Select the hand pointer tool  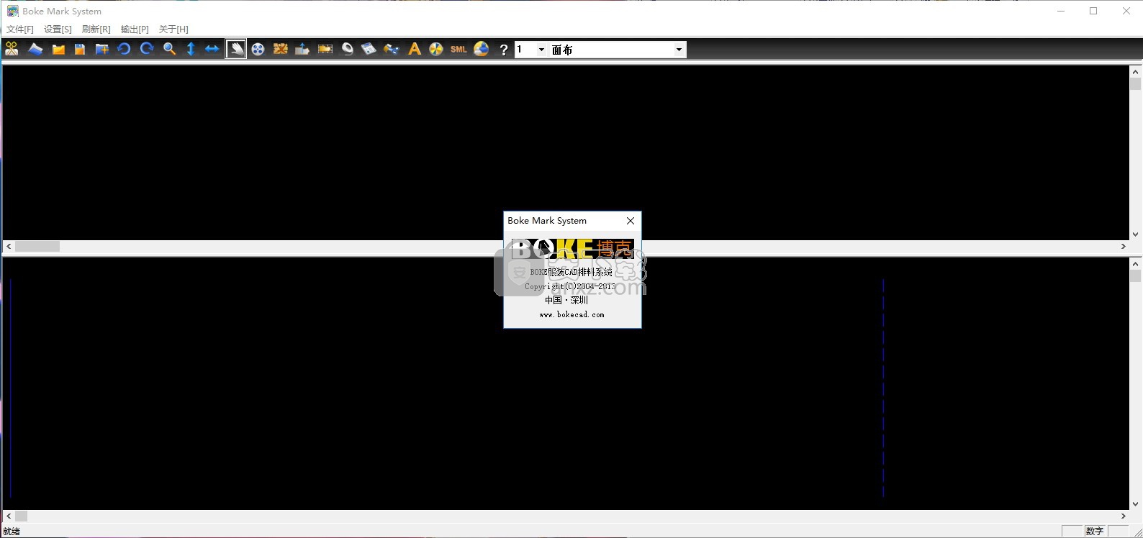pyautogui.click(x=235, y=49)
